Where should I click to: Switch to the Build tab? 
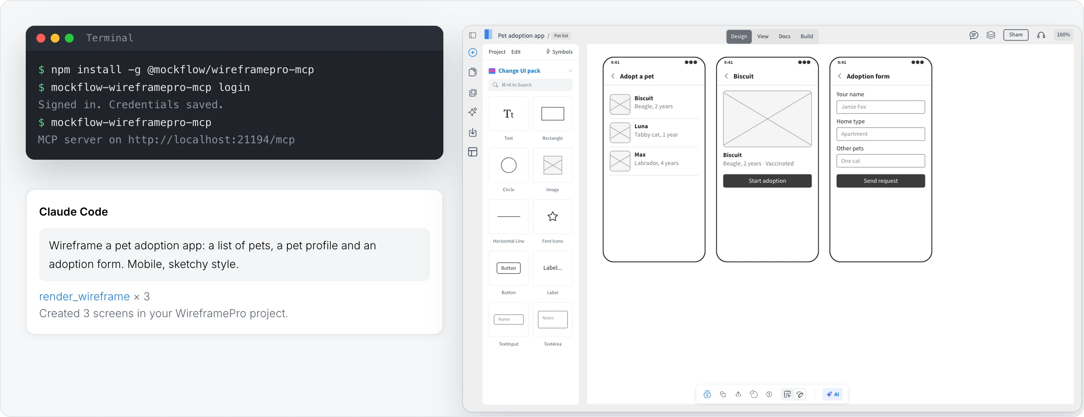(807, 36)
